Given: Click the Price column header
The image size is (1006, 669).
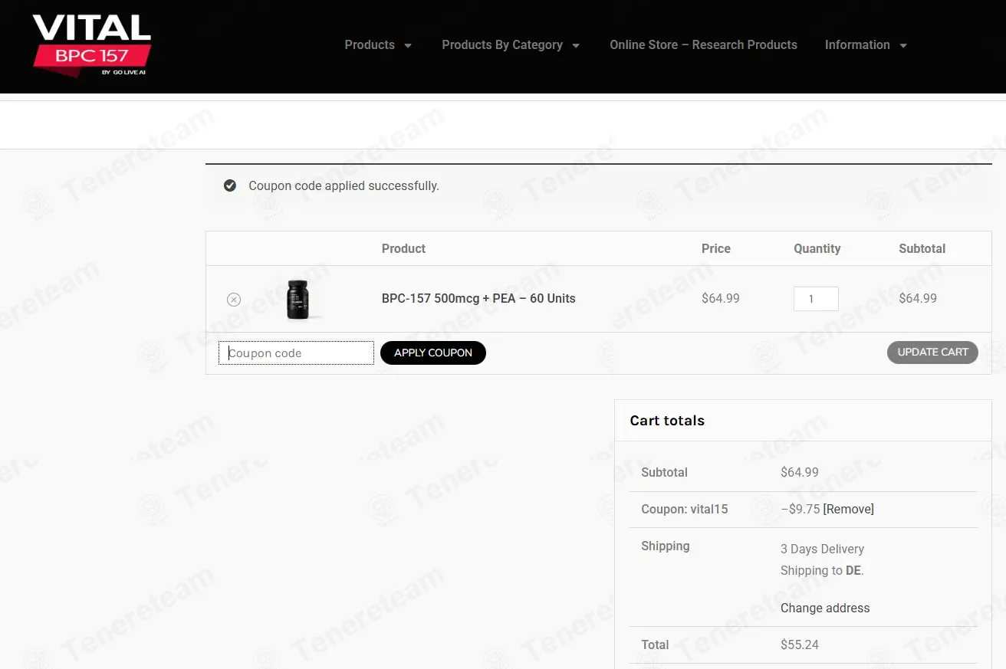Looking at the screenshot, I should (716, 249).
